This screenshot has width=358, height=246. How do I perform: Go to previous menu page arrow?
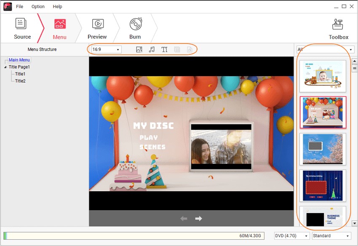tap(184, 218)
